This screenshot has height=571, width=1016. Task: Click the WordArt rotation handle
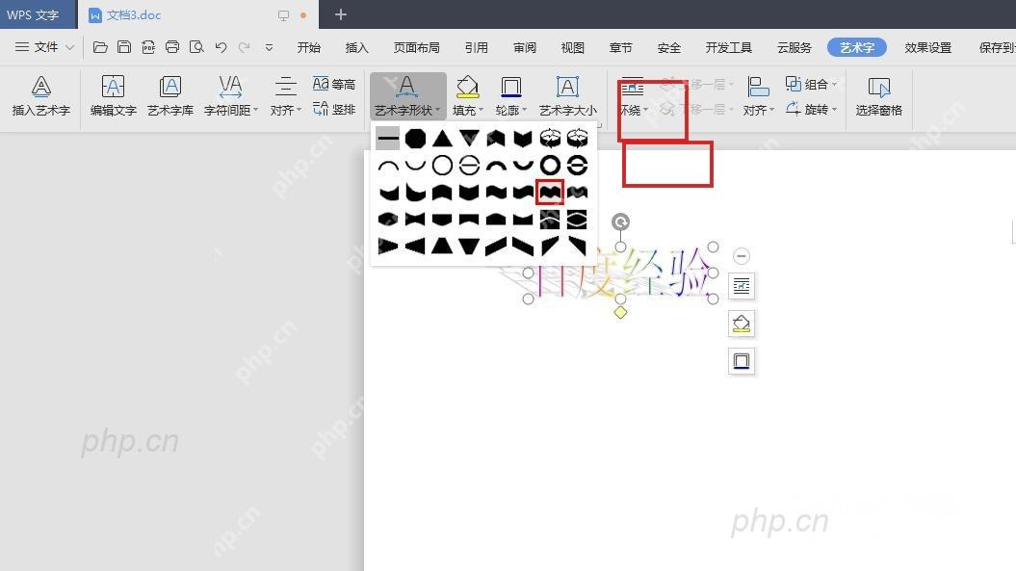(620, 222)
